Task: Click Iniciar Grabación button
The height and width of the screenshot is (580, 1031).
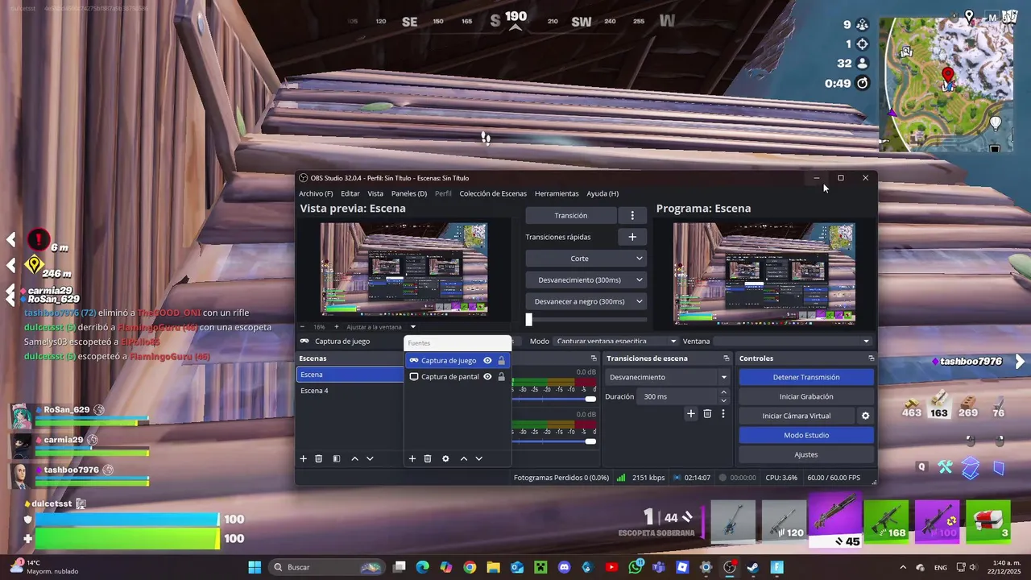Action: click(x=806, y=396)
